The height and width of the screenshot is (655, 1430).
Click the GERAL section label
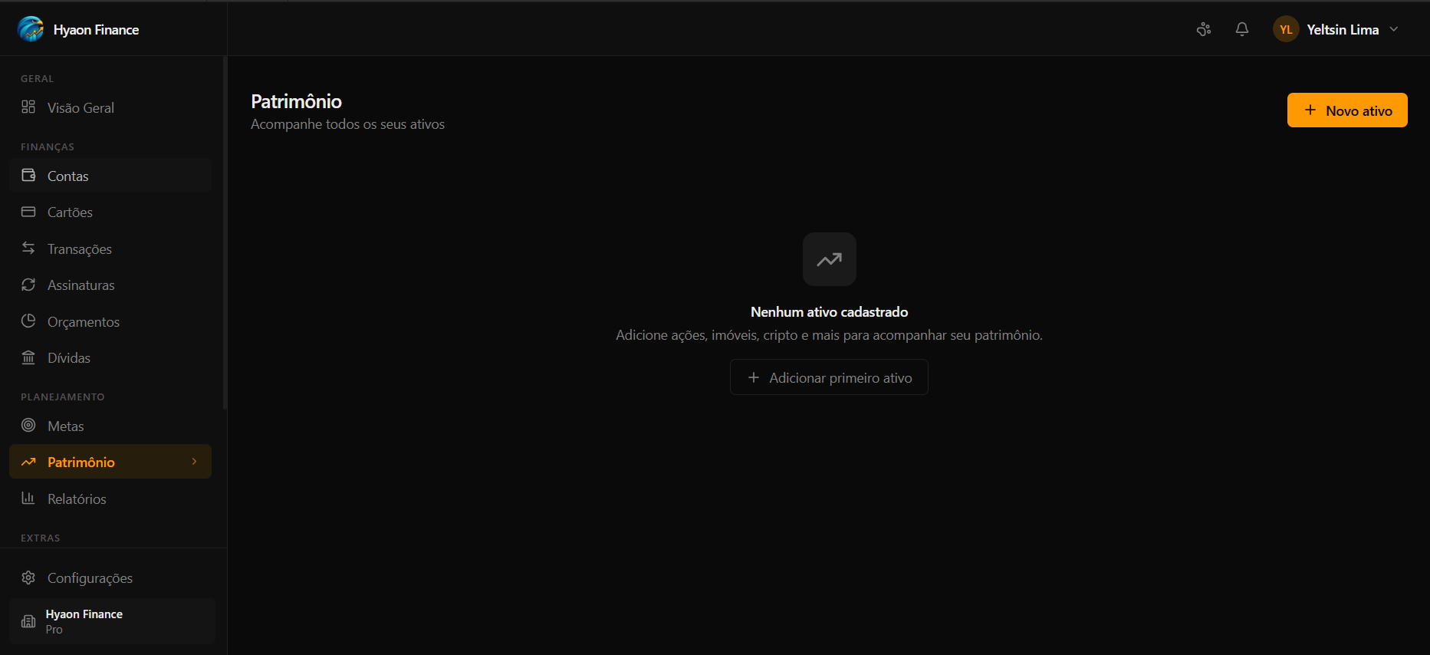[38, 79]
